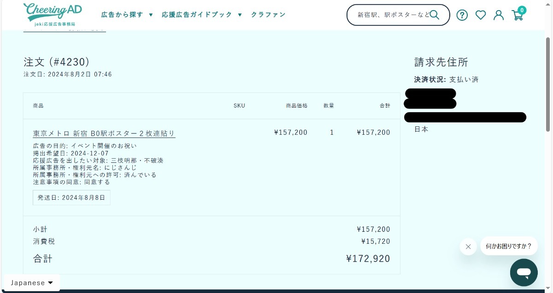
Task: Focus the 新宿駅、駅ポスター search field
Action: 393,15
